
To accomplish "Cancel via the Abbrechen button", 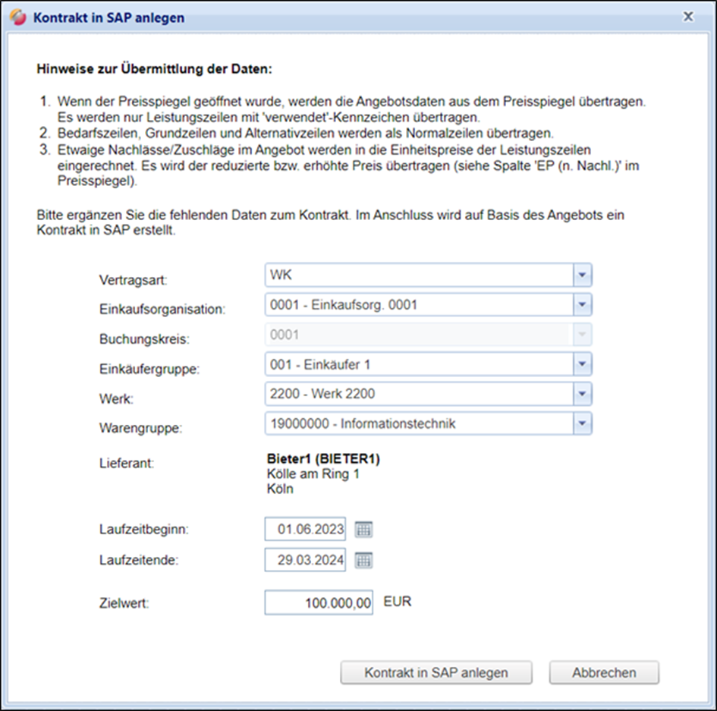I will coord(604,672).
